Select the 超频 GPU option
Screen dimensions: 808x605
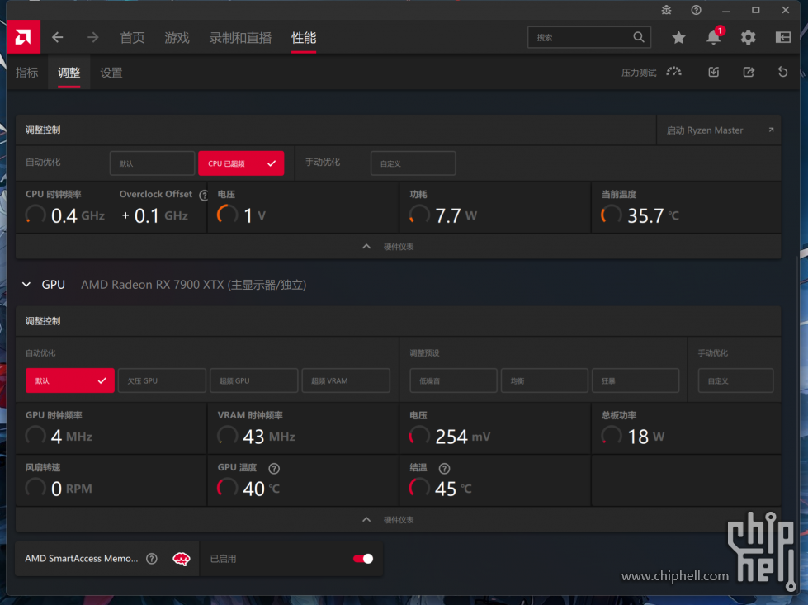pos(254,380)
